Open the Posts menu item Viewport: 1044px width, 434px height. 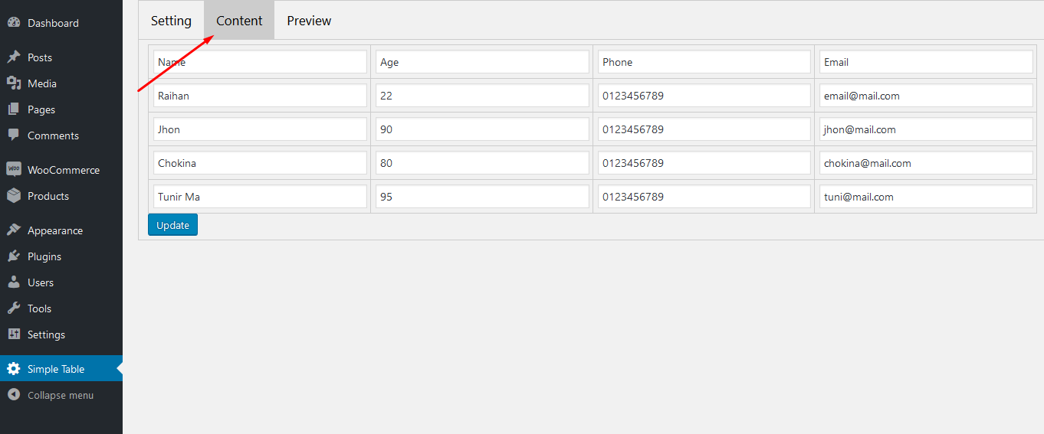(61, 57)
